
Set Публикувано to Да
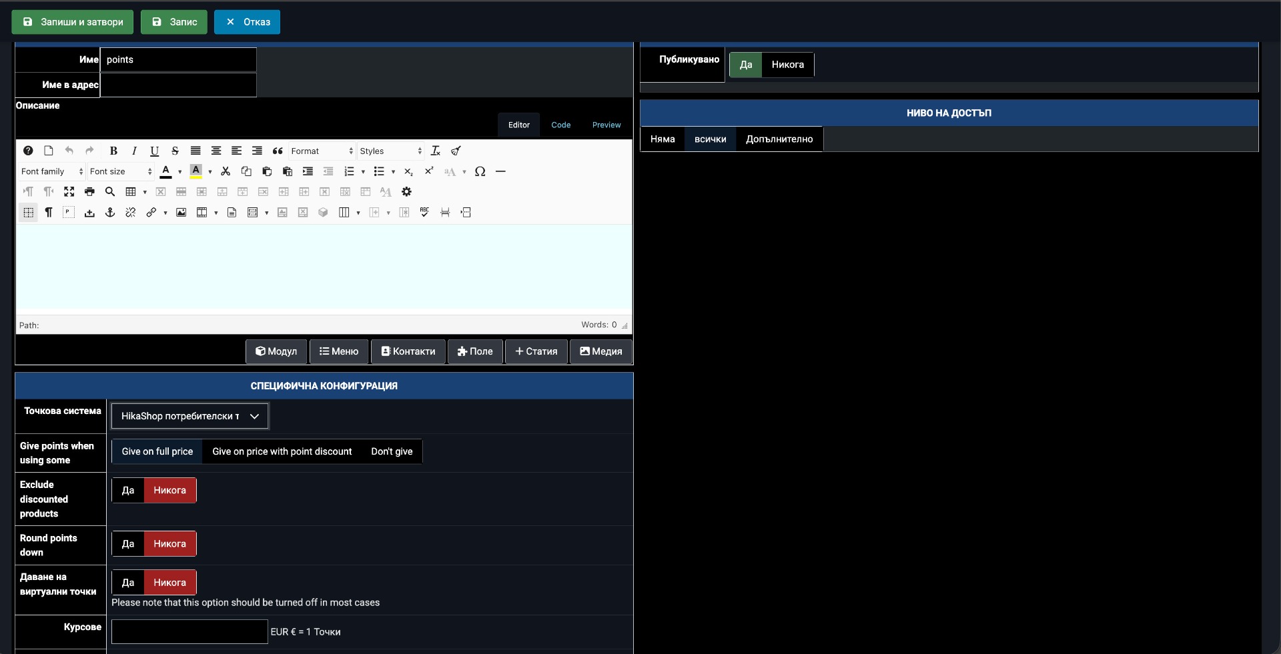tap(745, 65)
